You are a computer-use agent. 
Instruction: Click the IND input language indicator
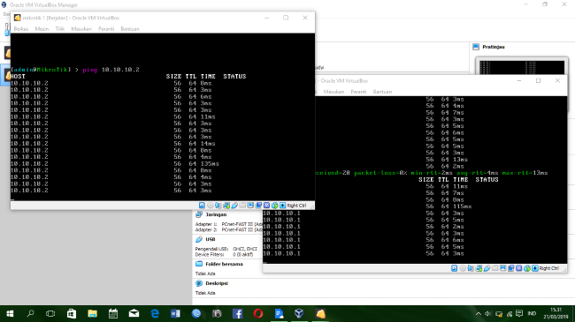click(532, 313)
